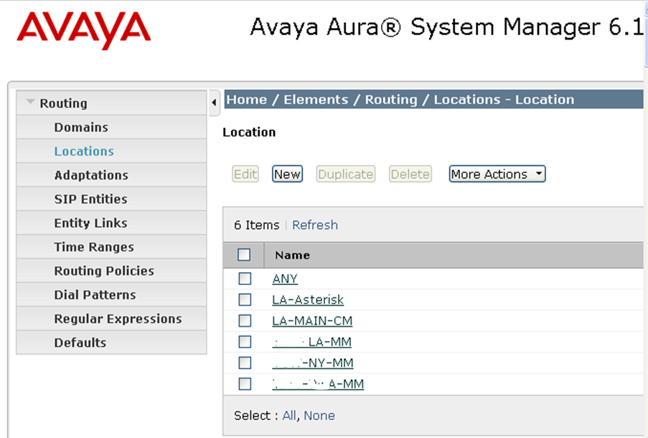Click the None selection link

pyautogui.click(x=319, y=415)
